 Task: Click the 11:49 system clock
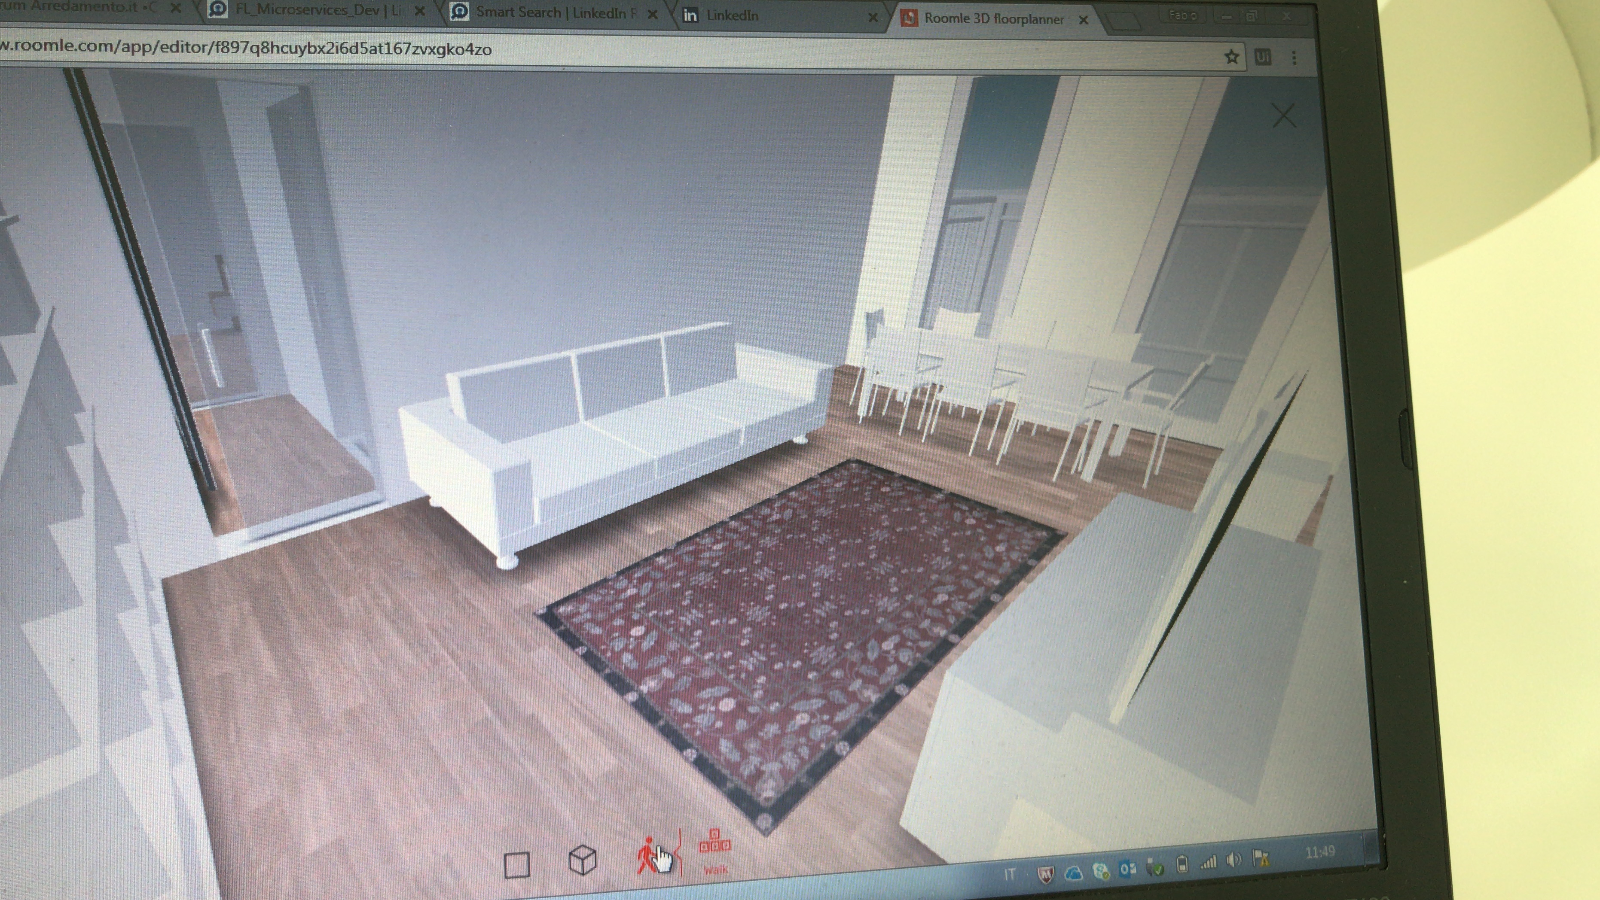1320,852
